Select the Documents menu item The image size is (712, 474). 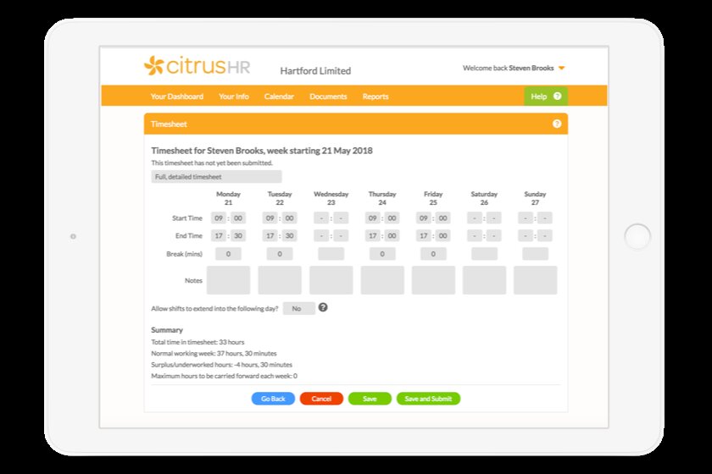tap(328, 96)
